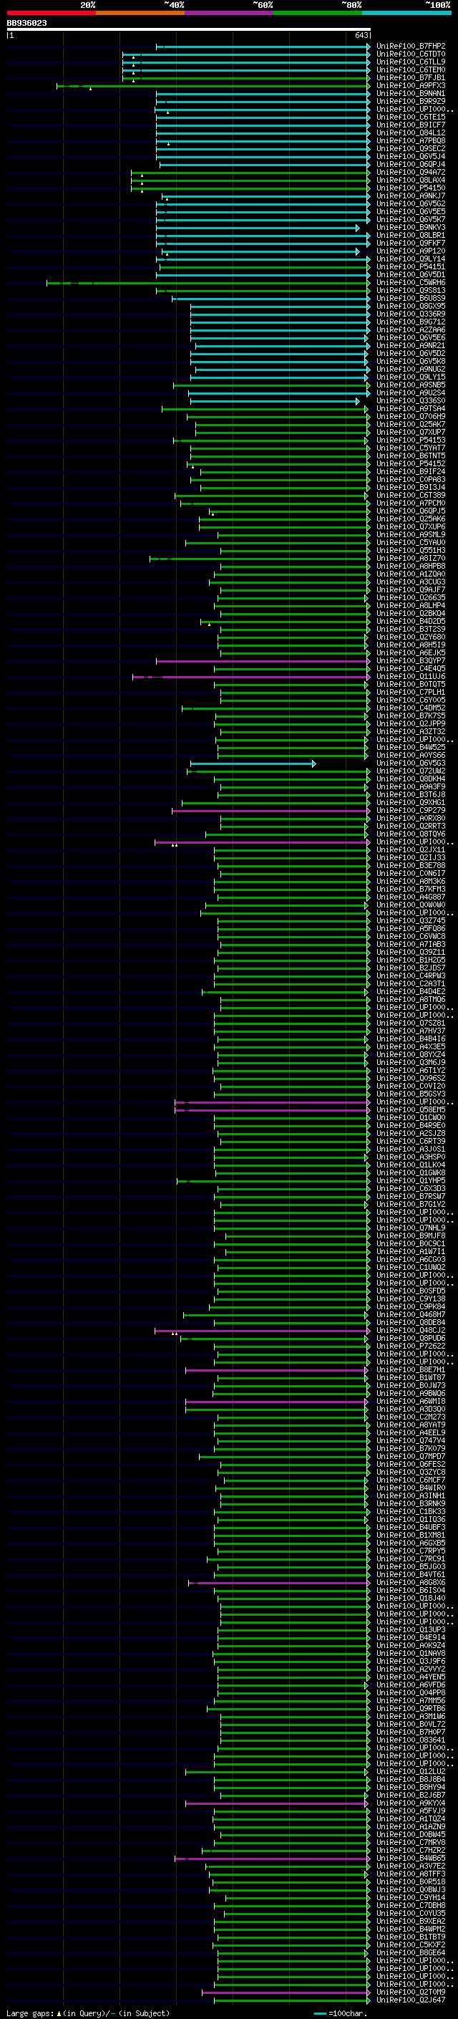The image size is (458, 2019).
Task: Click the green ~80% identity color segment
Action: pyautogui.click(x=318, y=13)
